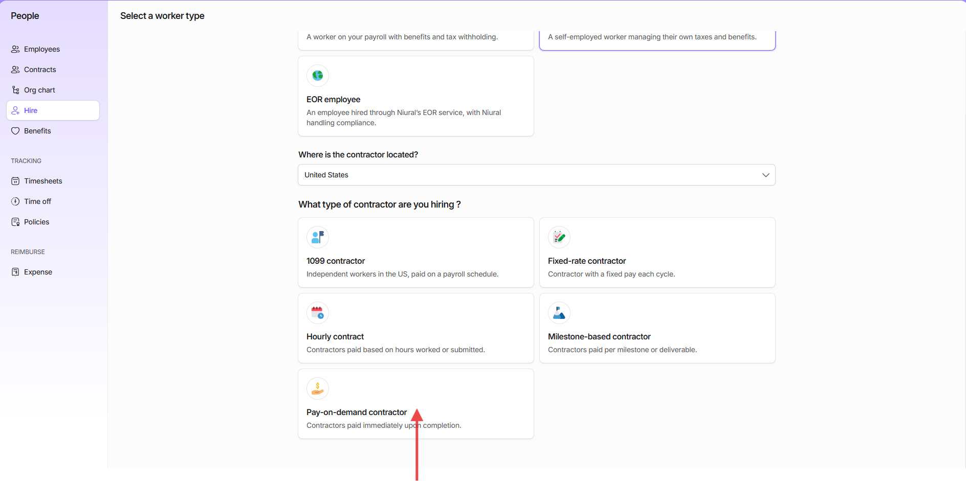The width and height of the screenshot is (966, 481).
Task: Click the Org chart sidebar icon
Action: click(15, 90)
